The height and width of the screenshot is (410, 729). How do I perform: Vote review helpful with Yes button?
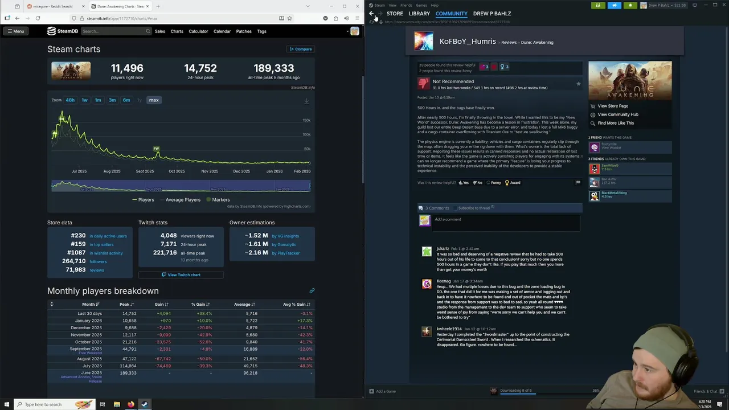464,183
